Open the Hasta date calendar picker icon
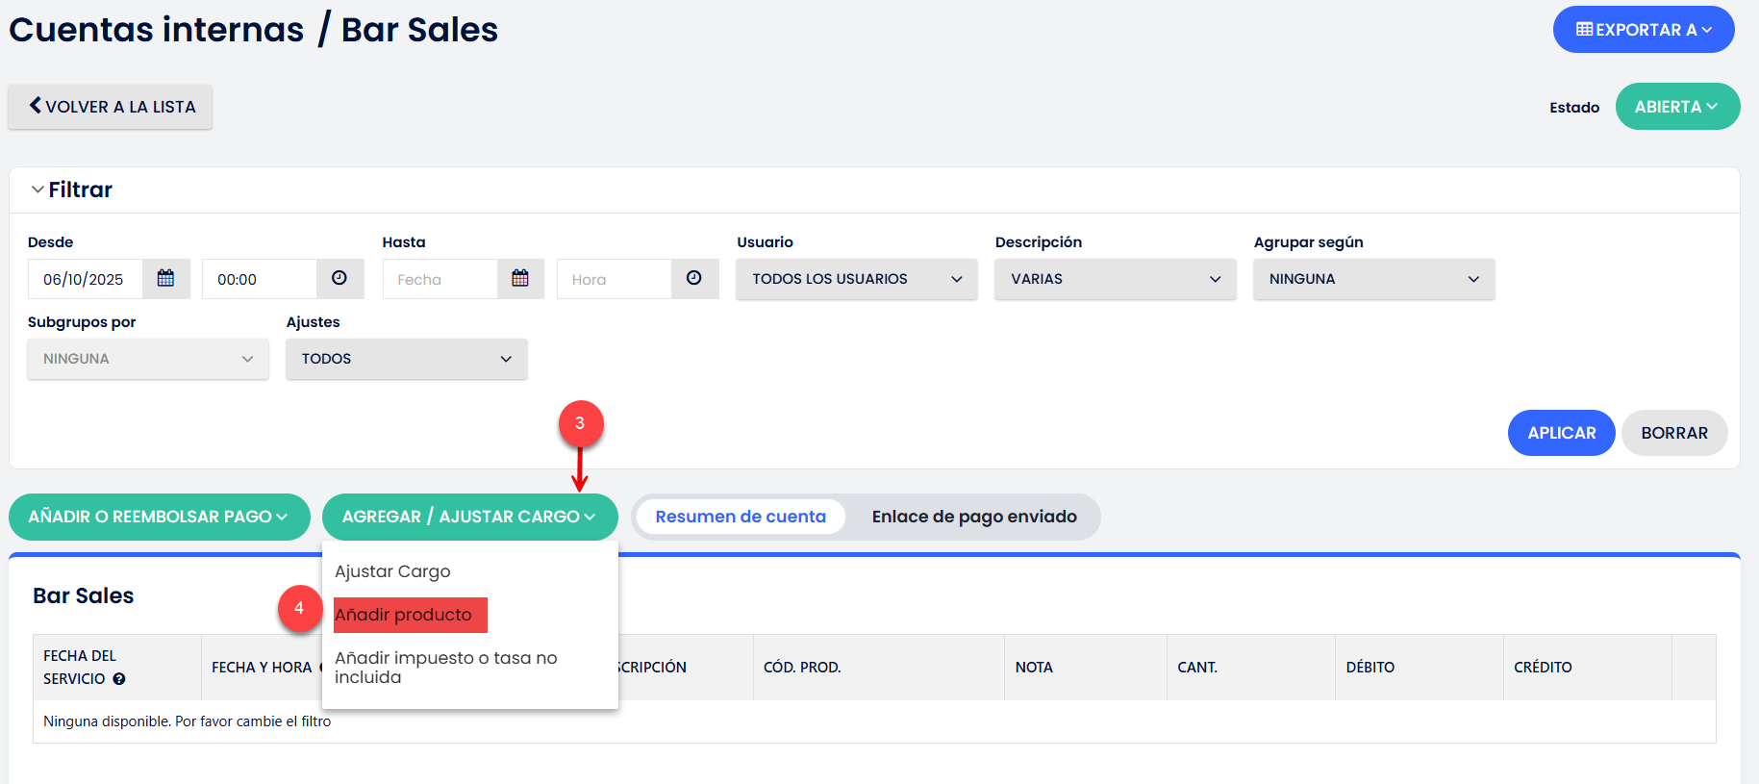The height and width of the screenshot is (784, 1759). click(520, 279)
